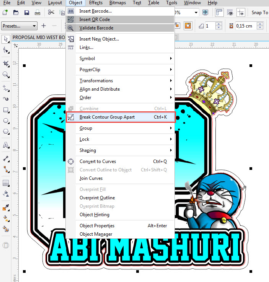Image resolution: width=269 pixels, height=282 pixels.
Task: Open the Effects menu
Action: tap(96, 3)
